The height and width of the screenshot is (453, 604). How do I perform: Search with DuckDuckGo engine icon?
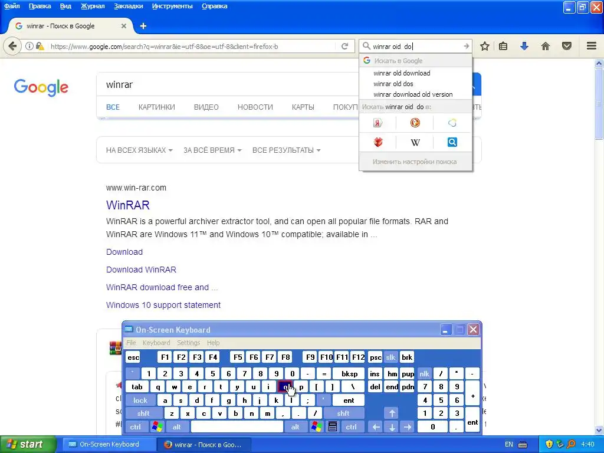(415, 123)
